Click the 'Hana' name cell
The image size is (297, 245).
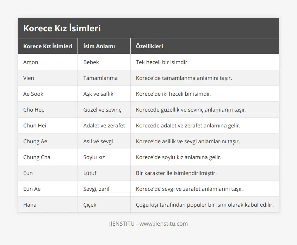pos(30,205)
